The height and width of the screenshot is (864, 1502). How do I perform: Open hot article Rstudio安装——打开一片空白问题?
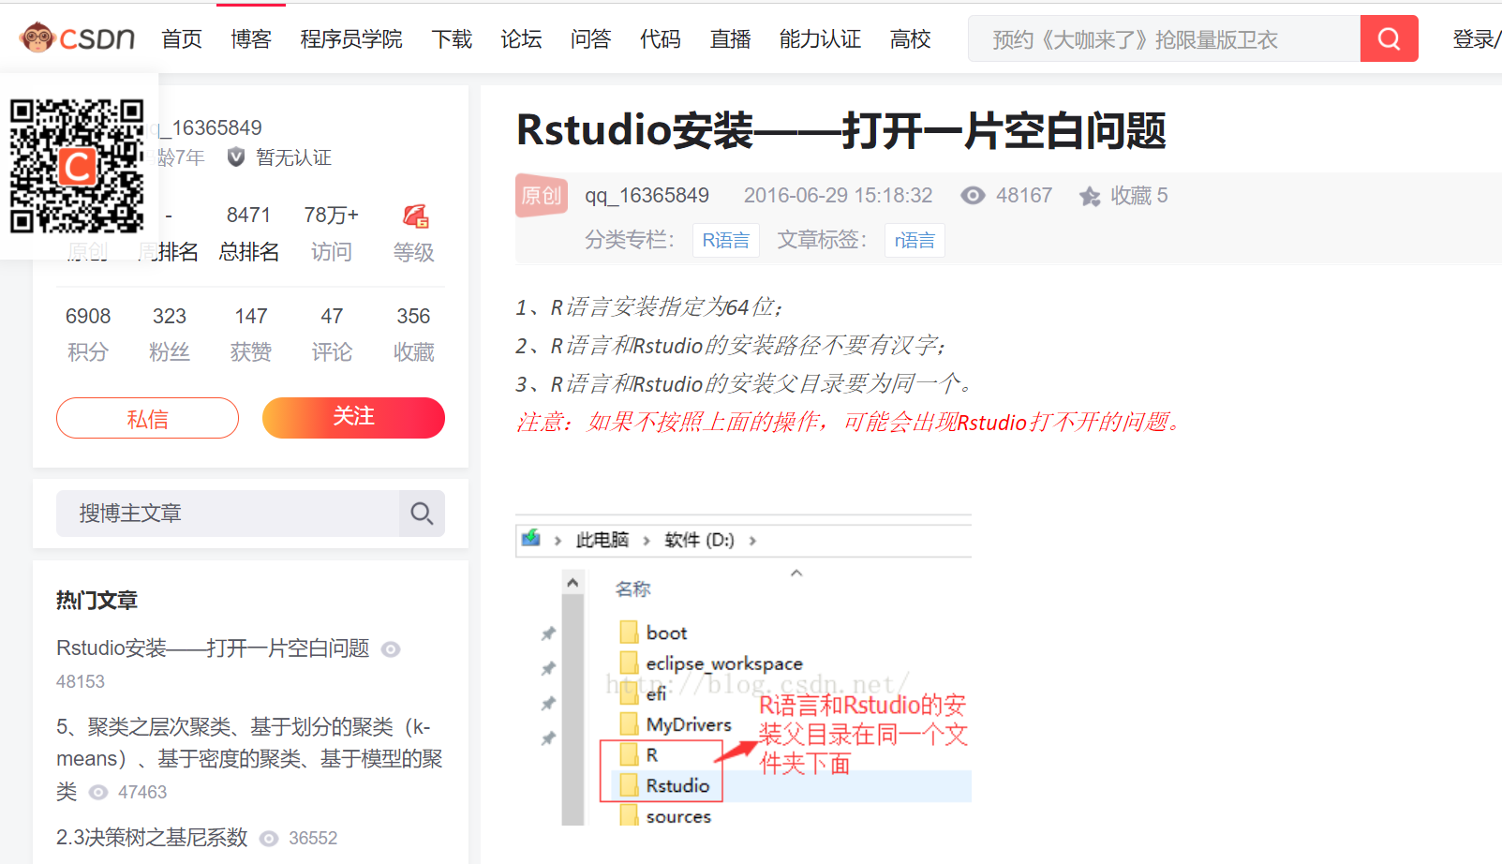(213, 648)
